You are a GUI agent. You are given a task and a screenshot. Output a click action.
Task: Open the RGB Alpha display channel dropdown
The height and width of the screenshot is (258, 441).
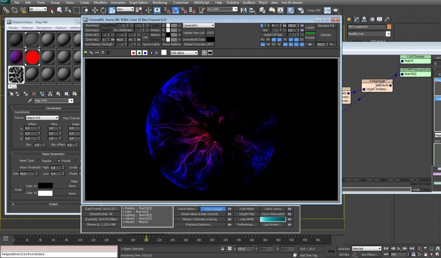pyautogui.click(x=184, y=53)
